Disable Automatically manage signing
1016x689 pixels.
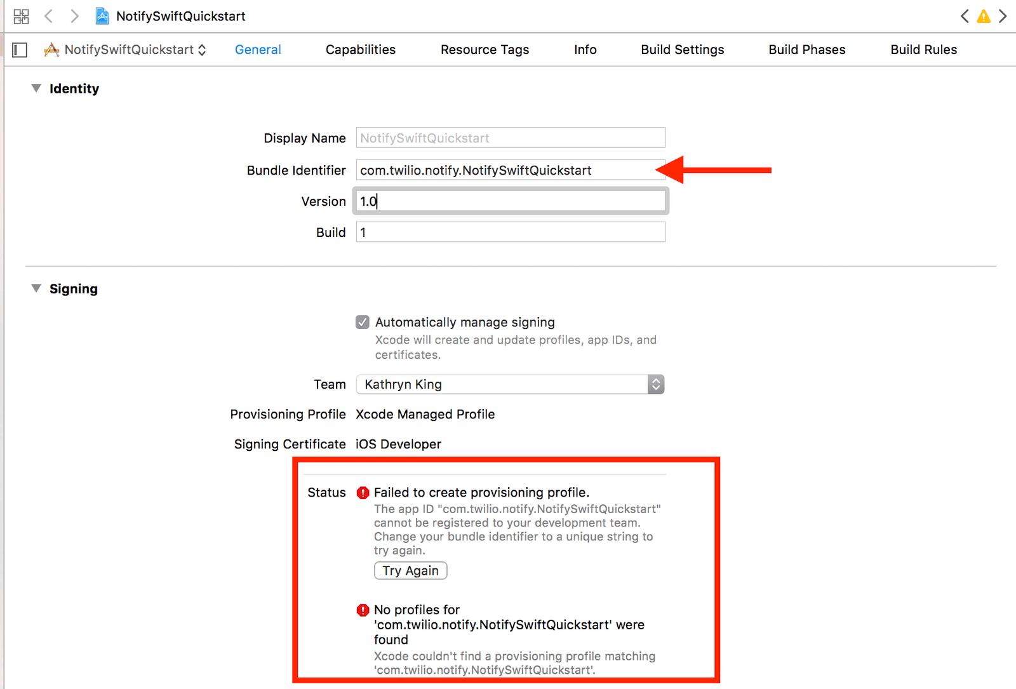click(x=362, y=322)
